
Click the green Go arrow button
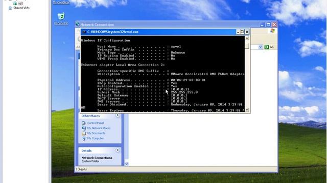pyautogui.click(x=267, y=47)
